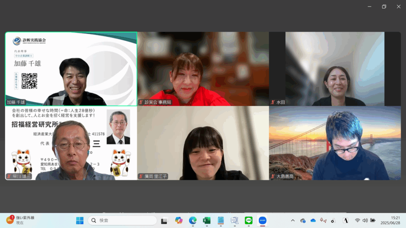Click the muted mic icon beside 早川 雄三
The image size is (406, 228).
[x=10, y=176]
